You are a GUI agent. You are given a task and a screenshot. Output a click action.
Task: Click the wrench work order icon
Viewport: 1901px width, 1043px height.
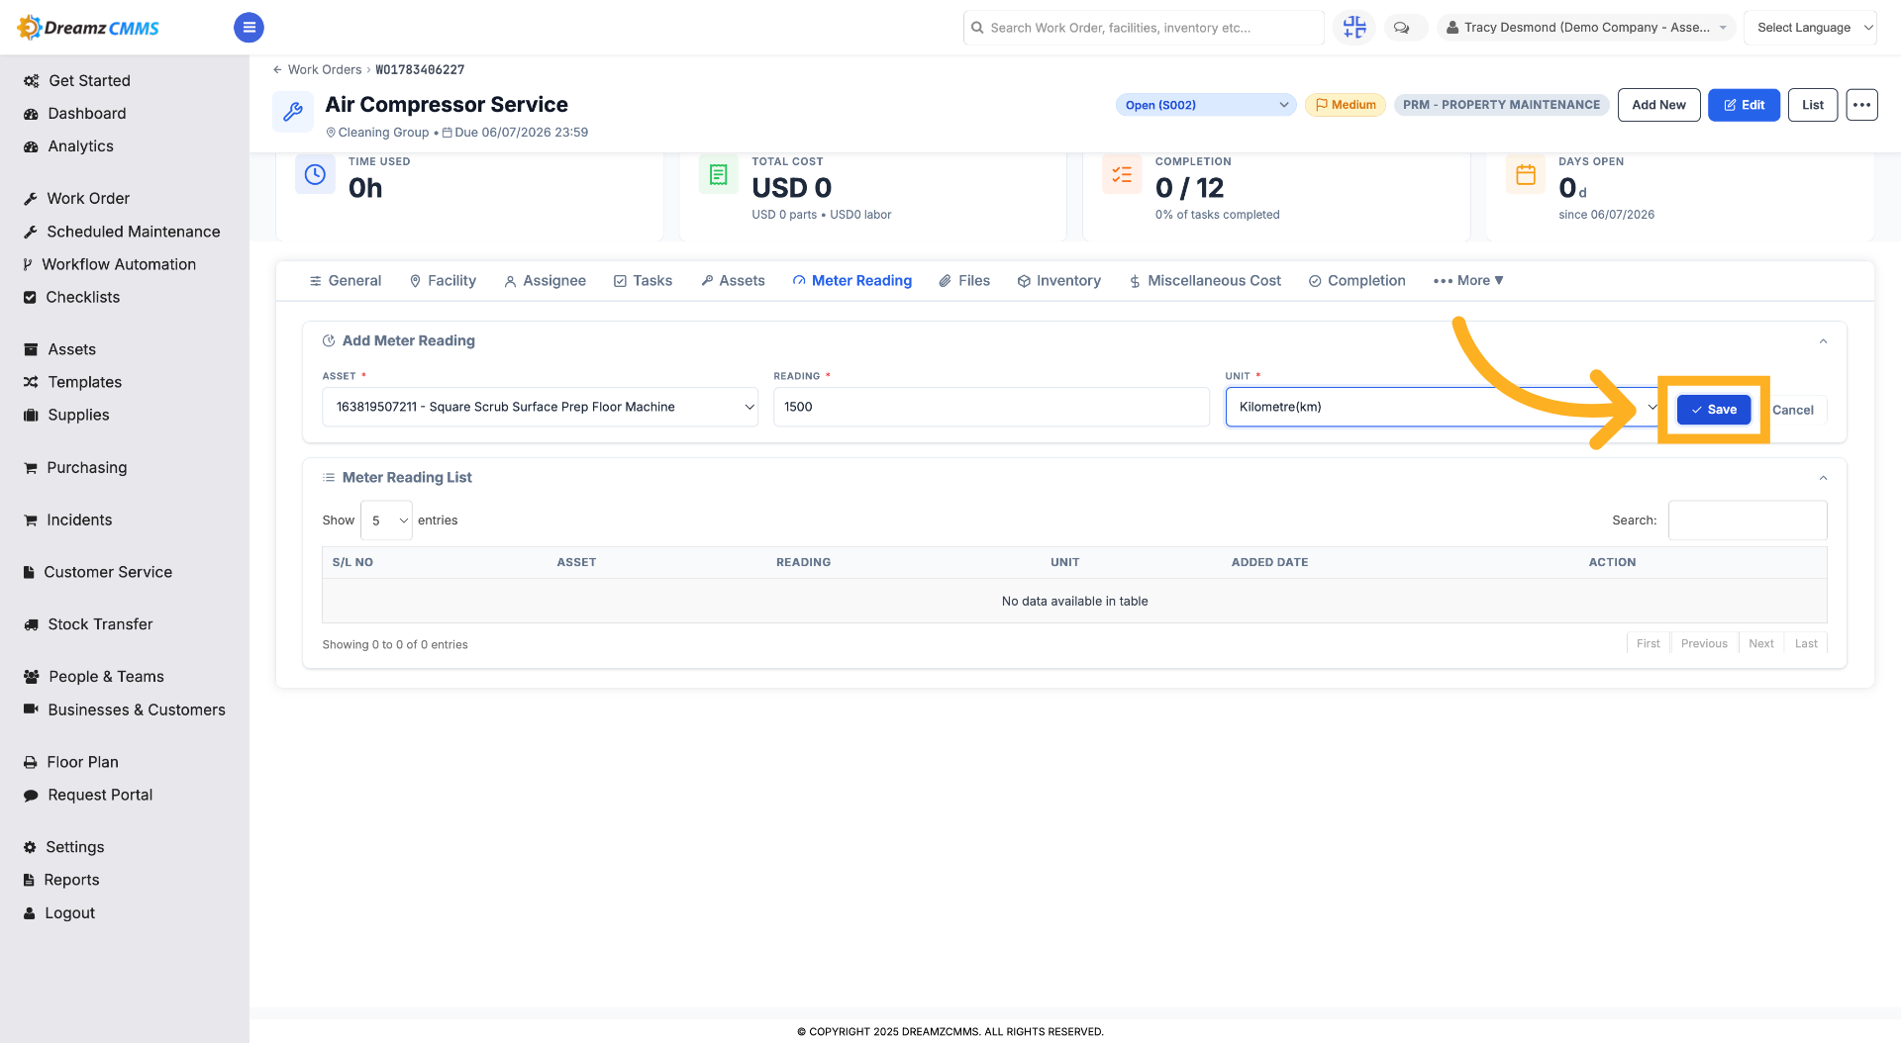coord(293,112)
